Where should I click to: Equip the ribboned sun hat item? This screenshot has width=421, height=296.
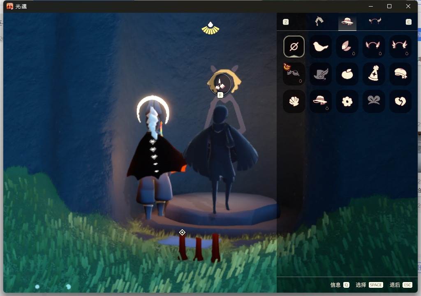pos(320,101)
